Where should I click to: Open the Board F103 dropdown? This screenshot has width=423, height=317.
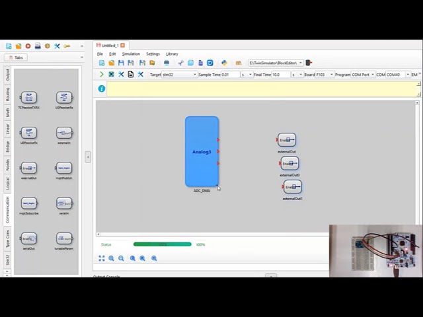pyautogui.click(x=325, y=75)
